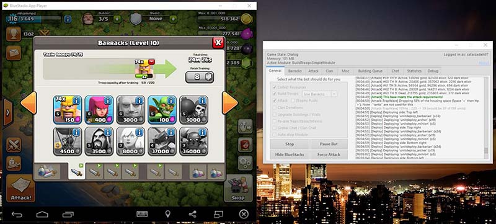The image size is (496, 224).
Task: Show info for the Goblin troop
Action: 171,101
